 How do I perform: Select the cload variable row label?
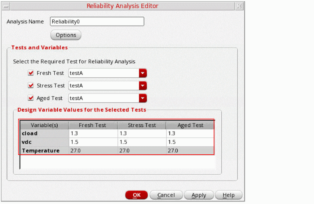[x=44, y=133]
